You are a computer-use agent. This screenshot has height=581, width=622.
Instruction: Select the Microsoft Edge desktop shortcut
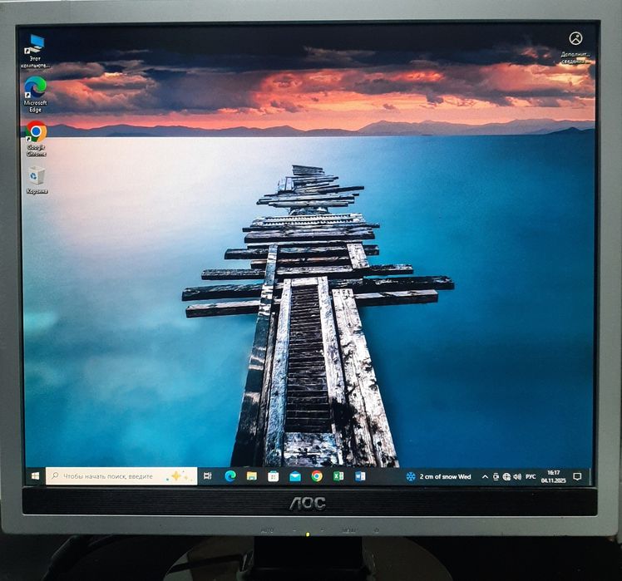pos(35,95)
